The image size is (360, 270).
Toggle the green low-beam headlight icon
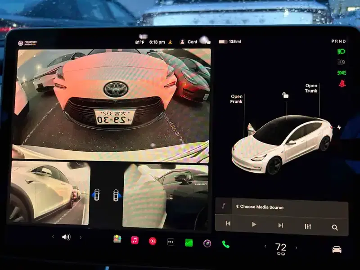341,52
